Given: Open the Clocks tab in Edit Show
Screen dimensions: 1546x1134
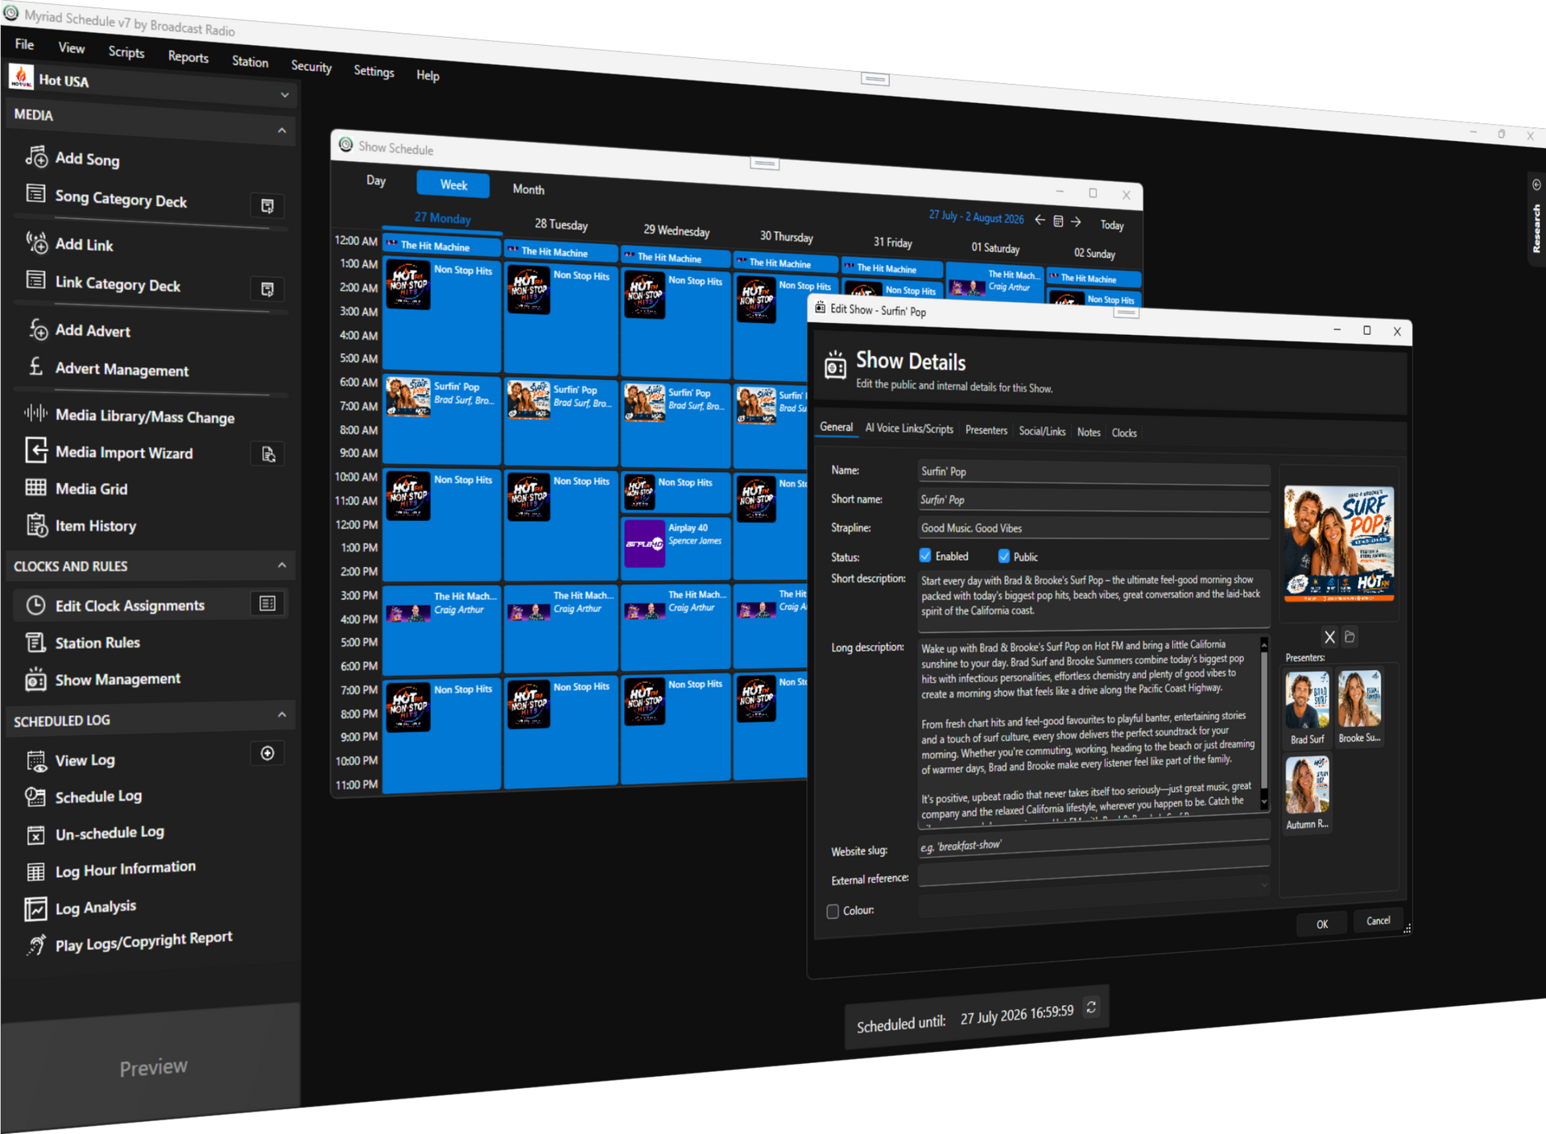Looking at the screenshot, I should click(1124, 433).
